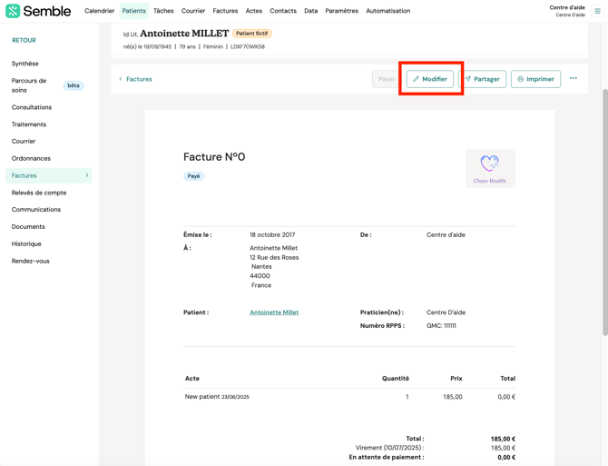Viewport: 608px width, 466px height.
Task: Click the Partager share button
Action: point(483,79)
